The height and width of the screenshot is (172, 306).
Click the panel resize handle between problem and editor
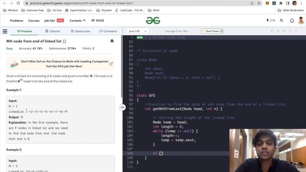[x=122, y=107]
